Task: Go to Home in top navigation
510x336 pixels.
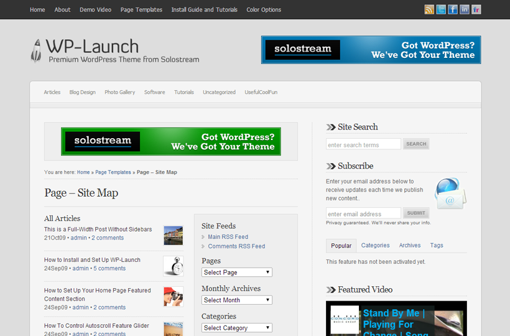Action: tap(37, 10)
